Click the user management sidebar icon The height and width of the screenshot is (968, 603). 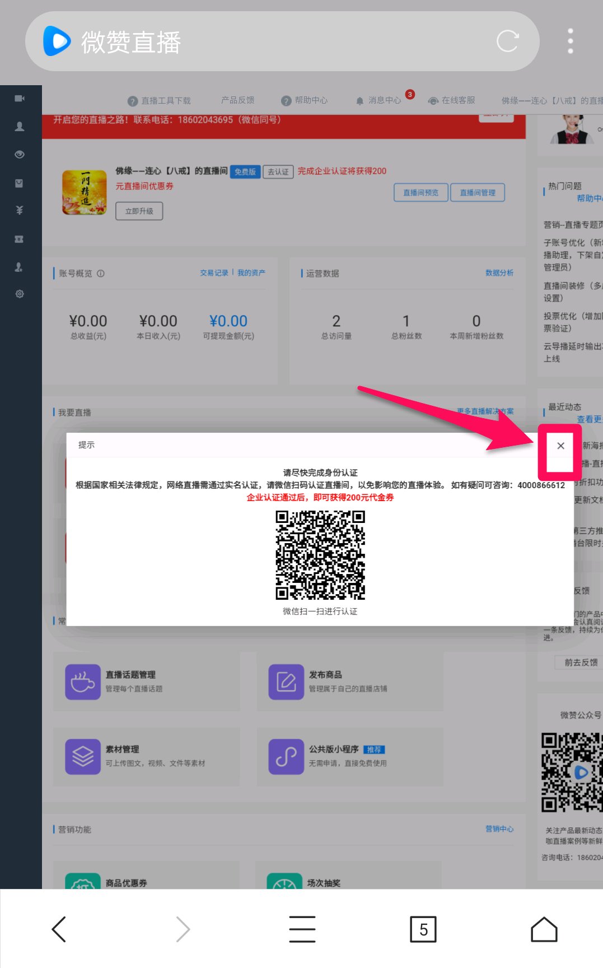click(x=20, y=267)
